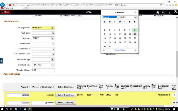178x111 pixels.
Task: Click the Current Date link in calendar
Action: 120,50
